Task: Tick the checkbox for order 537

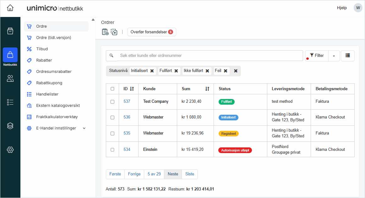Action: tap(112, 102)
